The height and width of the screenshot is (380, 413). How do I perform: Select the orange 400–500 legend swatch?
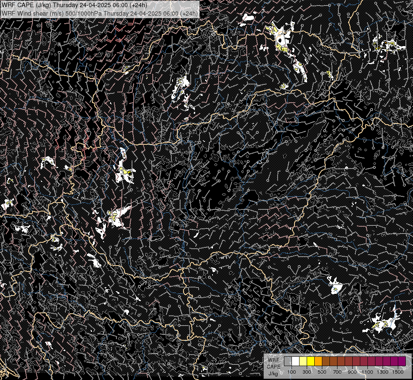pos(318,361)
